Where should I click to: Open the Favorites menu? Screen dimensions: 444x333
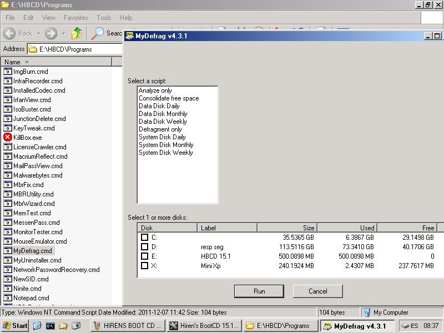pos(75,18)
